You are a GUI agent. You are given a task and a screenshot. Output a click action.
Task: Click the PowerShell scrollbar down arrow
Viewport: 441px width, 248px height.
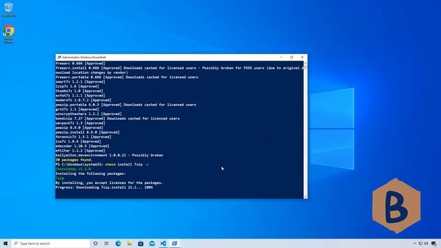(x=305, y=197)
